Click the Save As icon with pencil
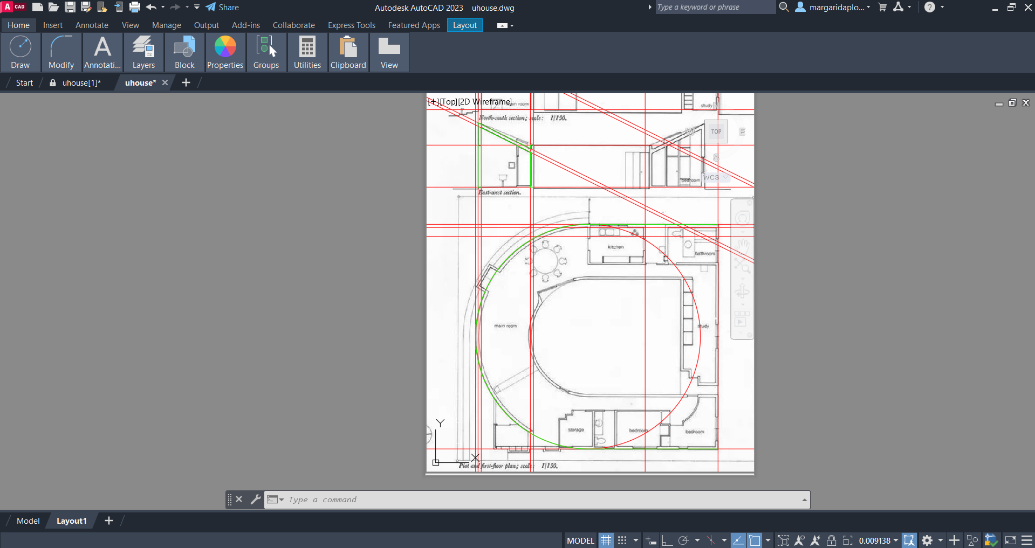 point(86,7)
